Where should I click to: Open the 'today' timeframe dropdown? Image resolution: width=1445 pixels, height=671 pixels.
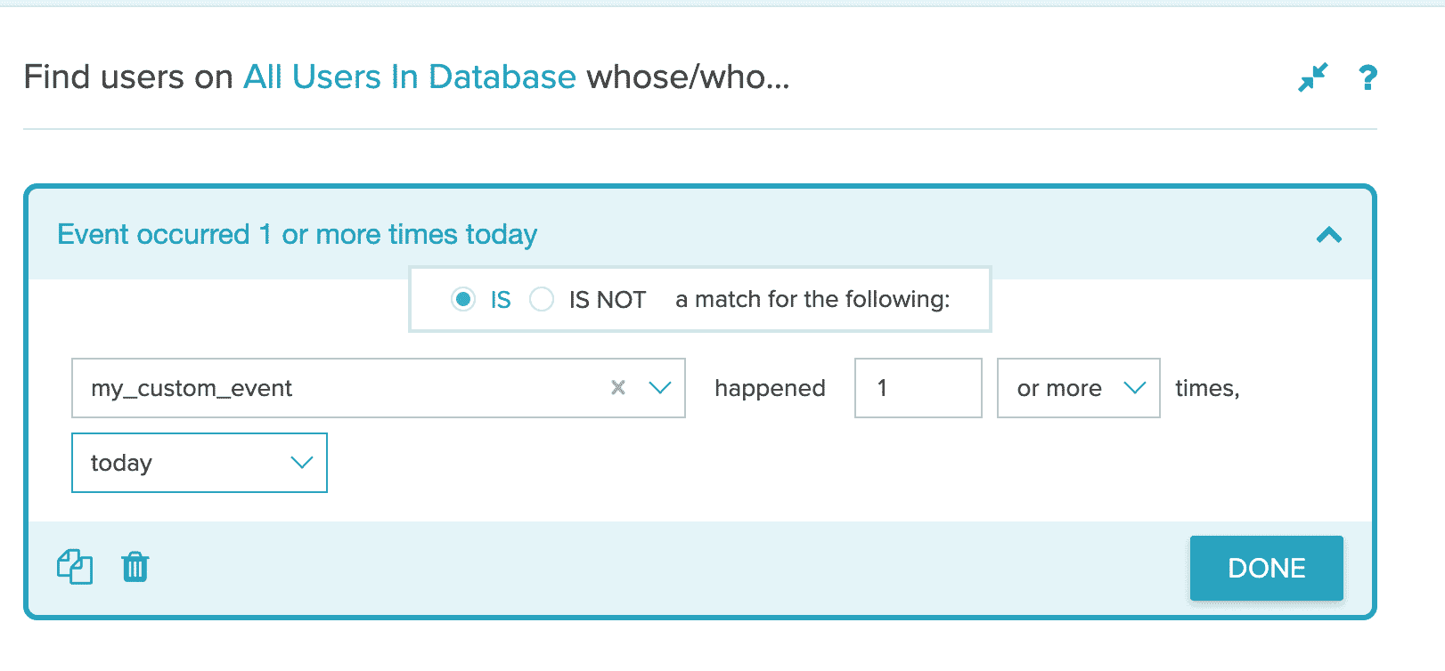point(199,462)
